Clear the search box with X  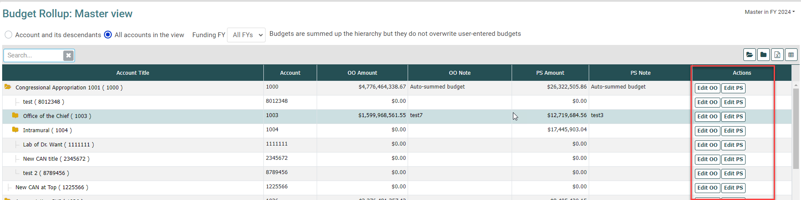click(x=68, y=55)
